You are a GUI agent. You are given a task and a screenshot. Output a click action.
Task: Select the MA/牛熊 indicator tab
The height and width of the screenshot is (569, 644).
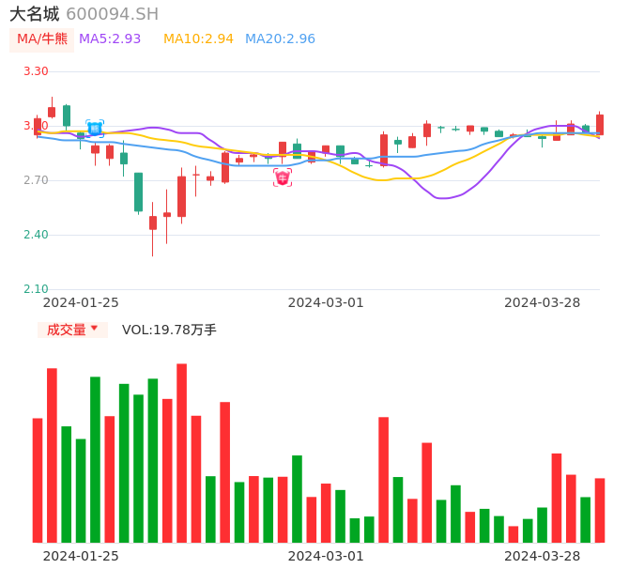tap(42, 38)
